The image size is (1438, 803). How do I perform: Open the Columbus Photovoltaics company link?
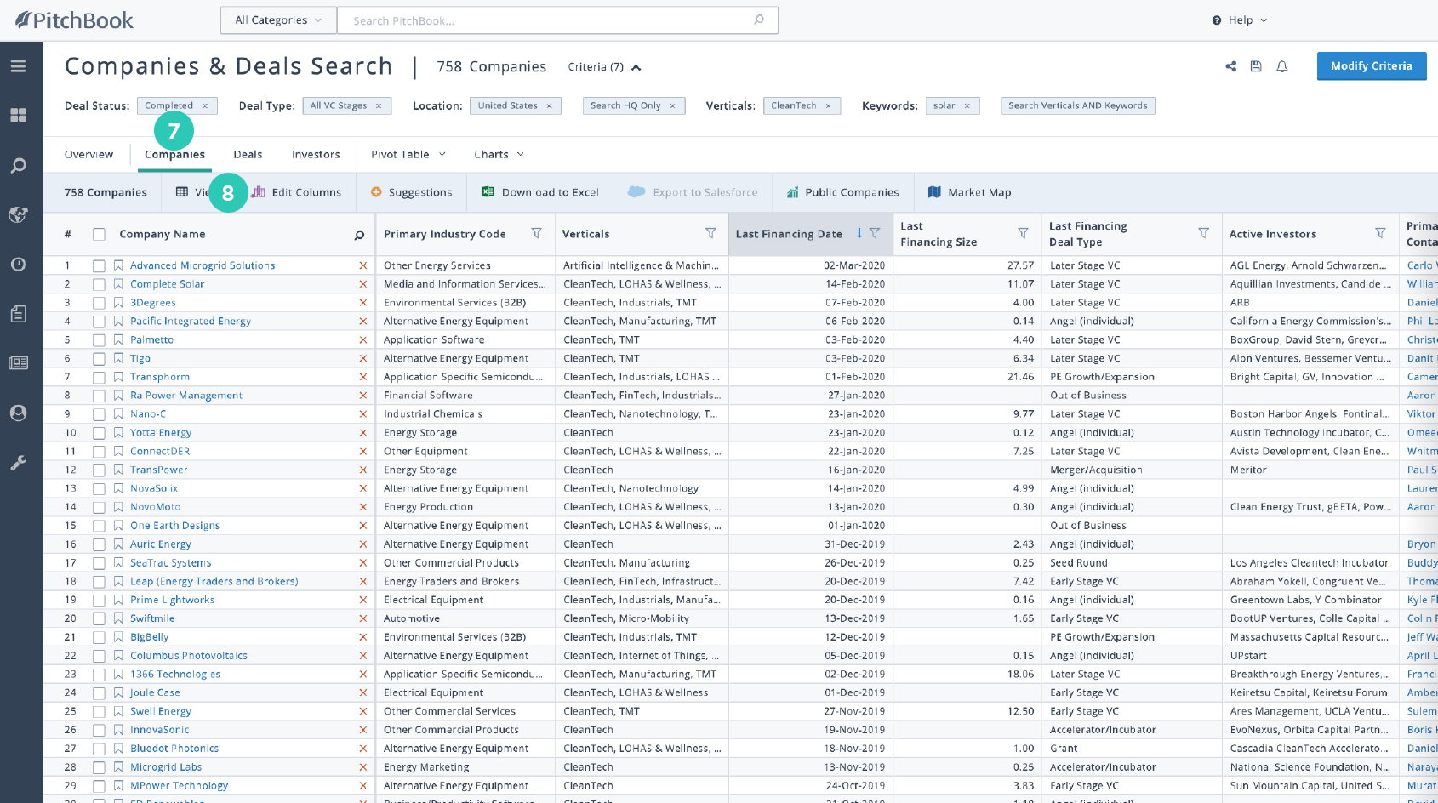(x=189, y=656)
